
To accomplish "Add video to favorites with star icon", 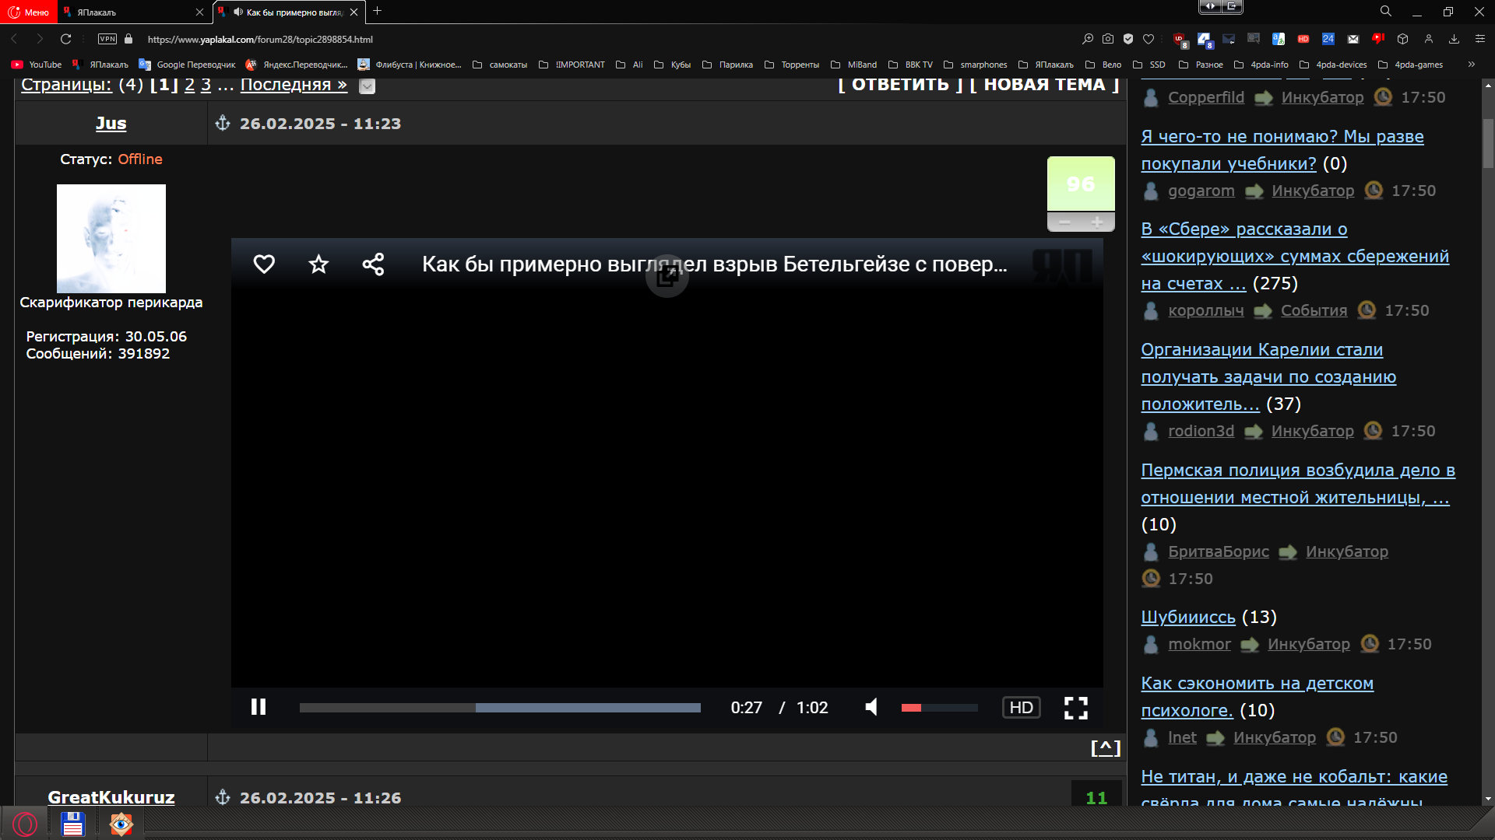I will coord(318,264).
